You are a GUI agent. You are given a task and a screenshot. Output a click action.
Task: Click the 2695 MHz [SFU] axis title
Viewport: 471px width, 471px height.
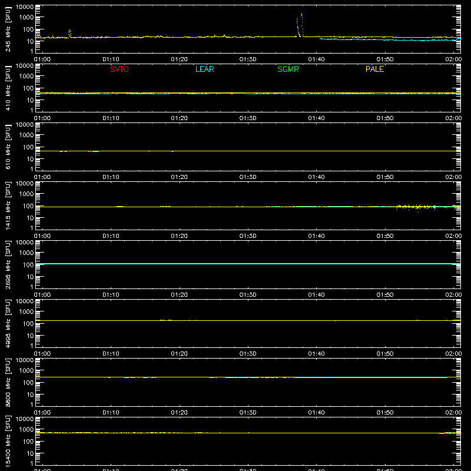(x=8, y=264)
